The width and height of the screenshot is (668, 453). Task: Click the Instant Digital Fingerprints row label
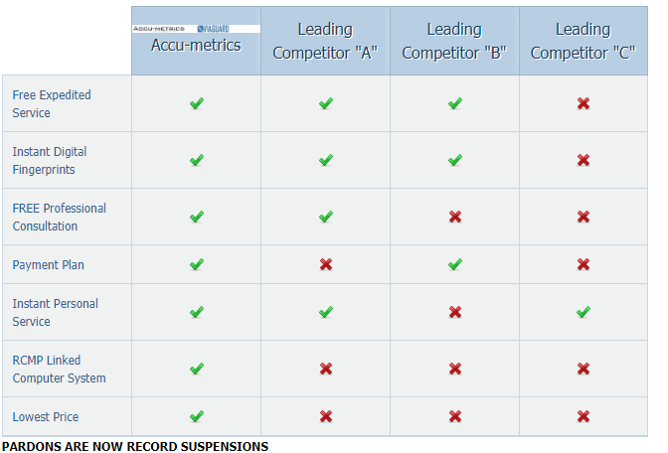click(x=50, y=160)
